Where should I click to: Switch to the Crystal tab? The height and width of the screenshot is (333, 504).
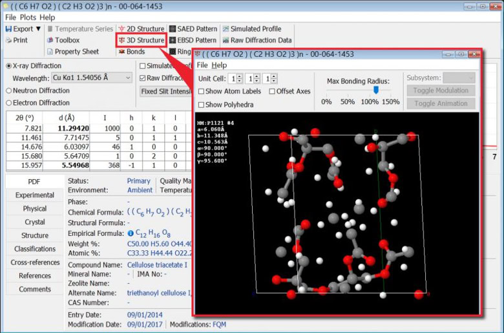(34, 222)
